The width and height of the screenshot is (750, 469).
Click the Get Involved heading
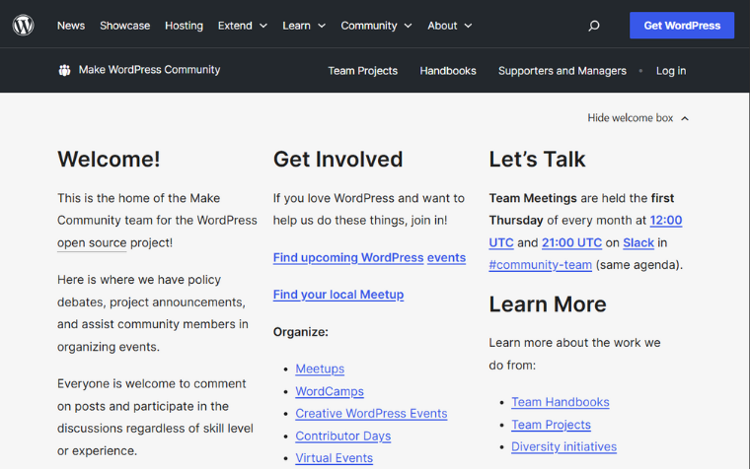click(337, 159)
